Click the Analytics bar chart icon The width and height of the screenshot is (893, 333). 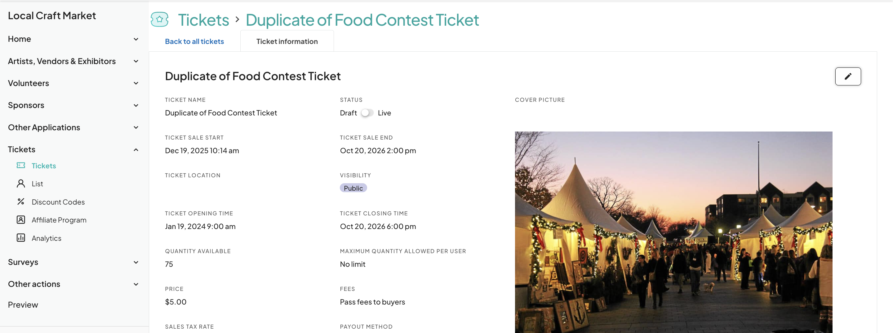coord(21,238)
